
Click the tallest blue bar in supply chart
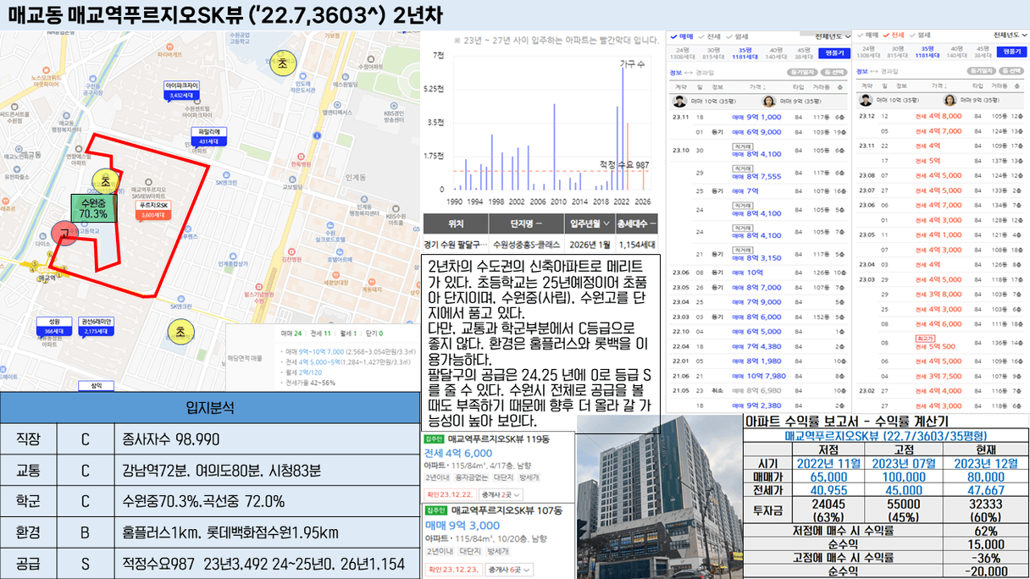click(623, 127)
